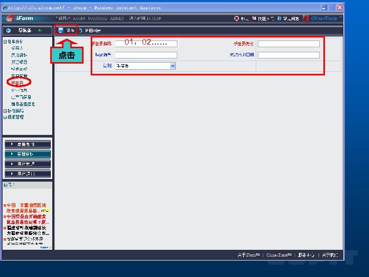Viewport: 369px width, 277px height.
Task: Select 开户银行 in the tree
Action: click(x=19, y=62)
